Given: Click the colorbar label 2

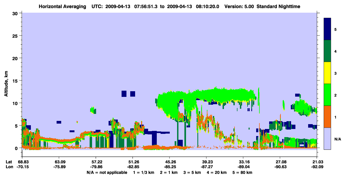Looking at the screenshot, I should [x=335, y=95].
